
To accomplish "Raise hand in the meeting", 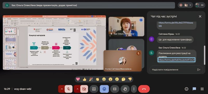I will pos(125,89).
